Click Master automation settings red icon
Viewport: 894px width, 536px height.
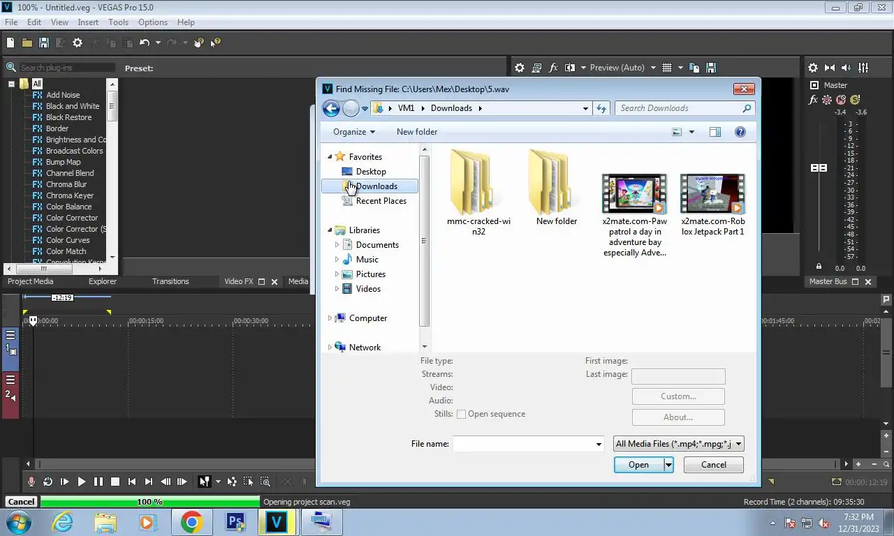click(827, 100)
